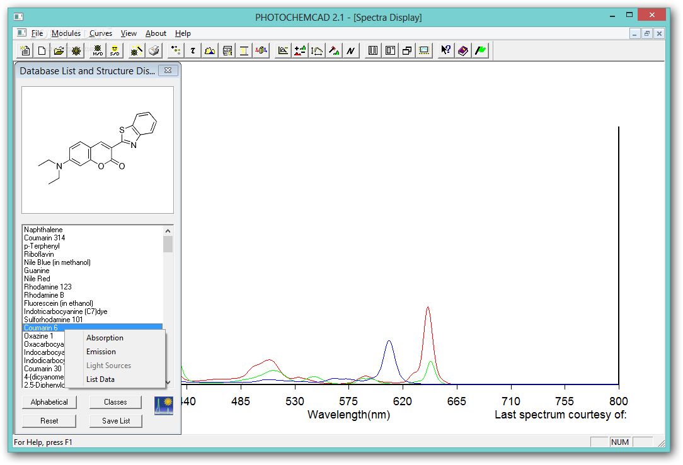
Task: Click the green flag toolbar icon
Action: click(x=480, y=50)
